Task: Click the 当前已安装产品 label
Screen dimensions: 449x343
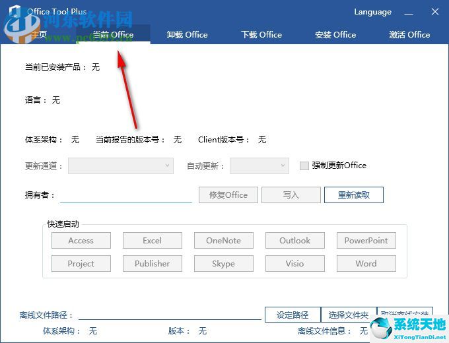Action: pos(55,67)
